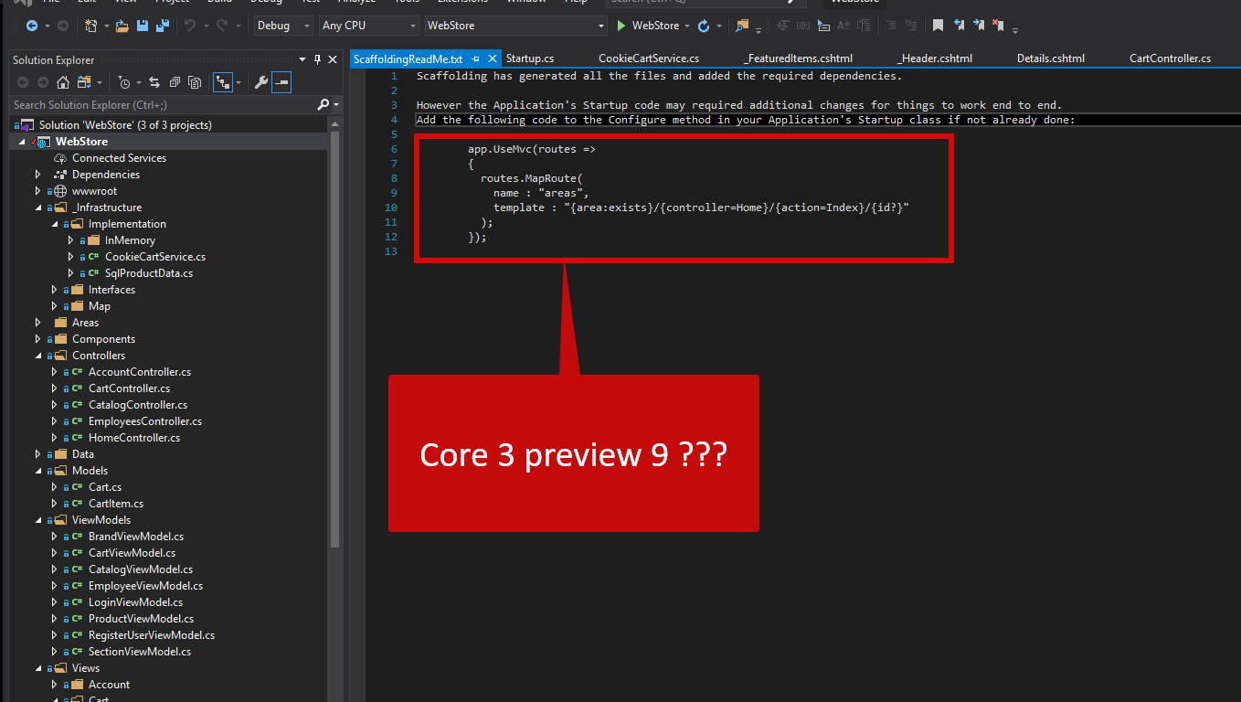Viewport: 1241px width, 702px height.
Task: Open Properties via the wrench icon
Action: pos(262,81)
